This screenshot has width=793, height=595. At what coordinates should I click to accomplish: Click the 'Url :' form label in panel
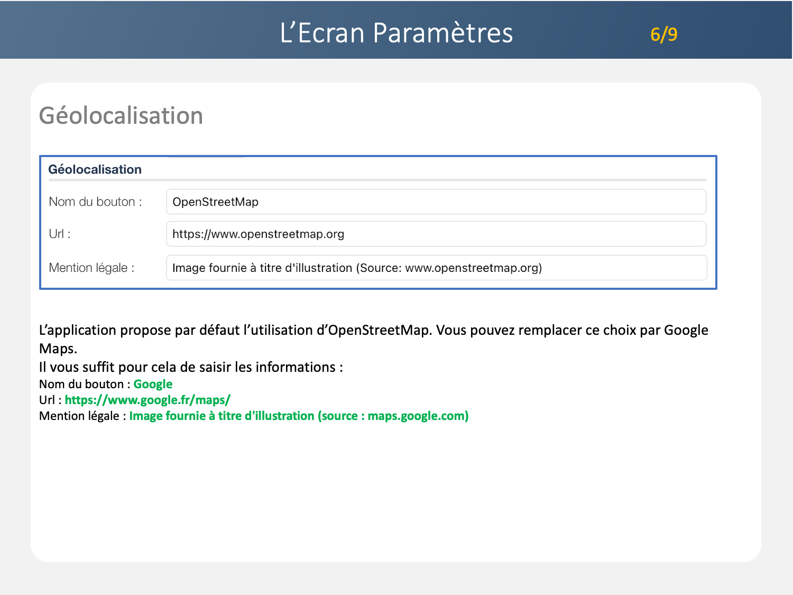point(60,234)
